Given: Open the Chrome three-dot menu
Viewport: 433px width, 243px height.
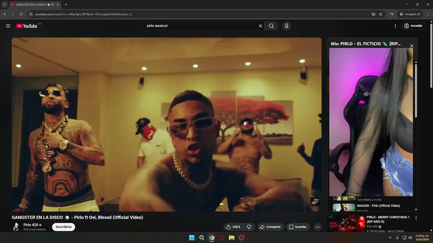Looking at the screenshot, I should coord(428,14).
